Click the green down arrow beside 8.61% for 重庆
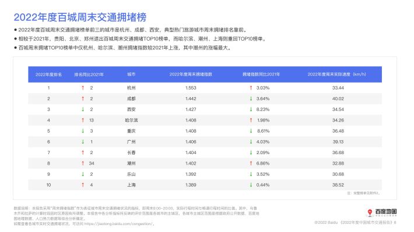The width and height of the screenshot is (414, 232). pos(251,131)
